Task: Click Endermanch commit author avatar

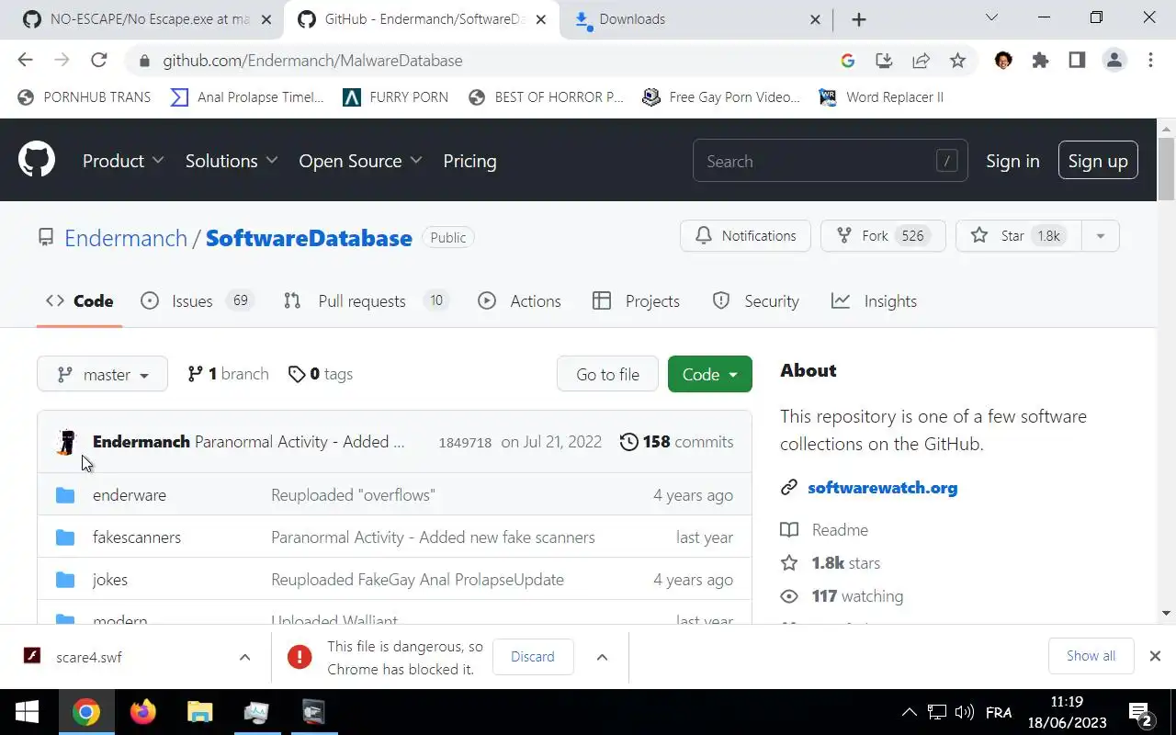Action: point(66,442)
